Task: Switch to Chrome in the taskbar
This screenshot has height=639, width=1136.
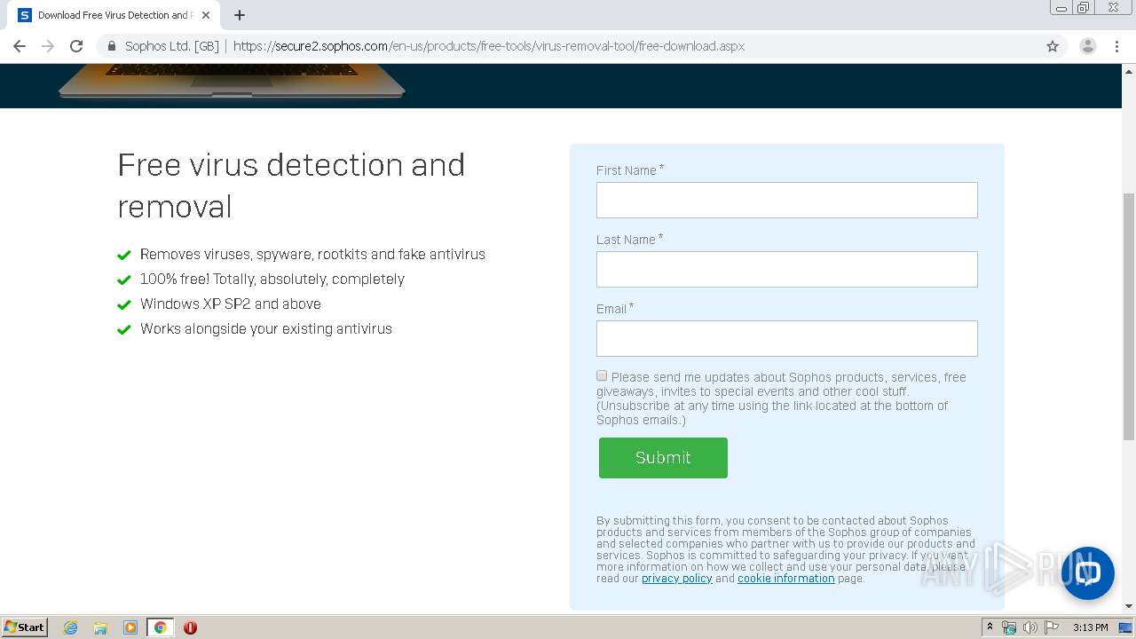Action: [x=160, y=627]
